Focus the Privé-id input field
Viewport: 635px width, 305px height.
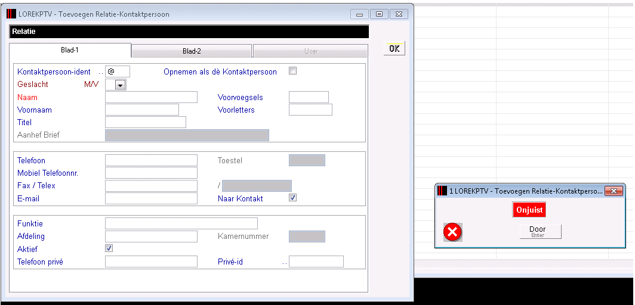point(316,262)
